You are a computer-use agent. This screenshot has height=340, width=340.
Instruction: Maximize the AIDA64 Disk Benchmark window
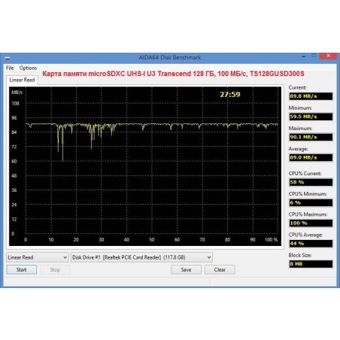(x=314, y=56)
